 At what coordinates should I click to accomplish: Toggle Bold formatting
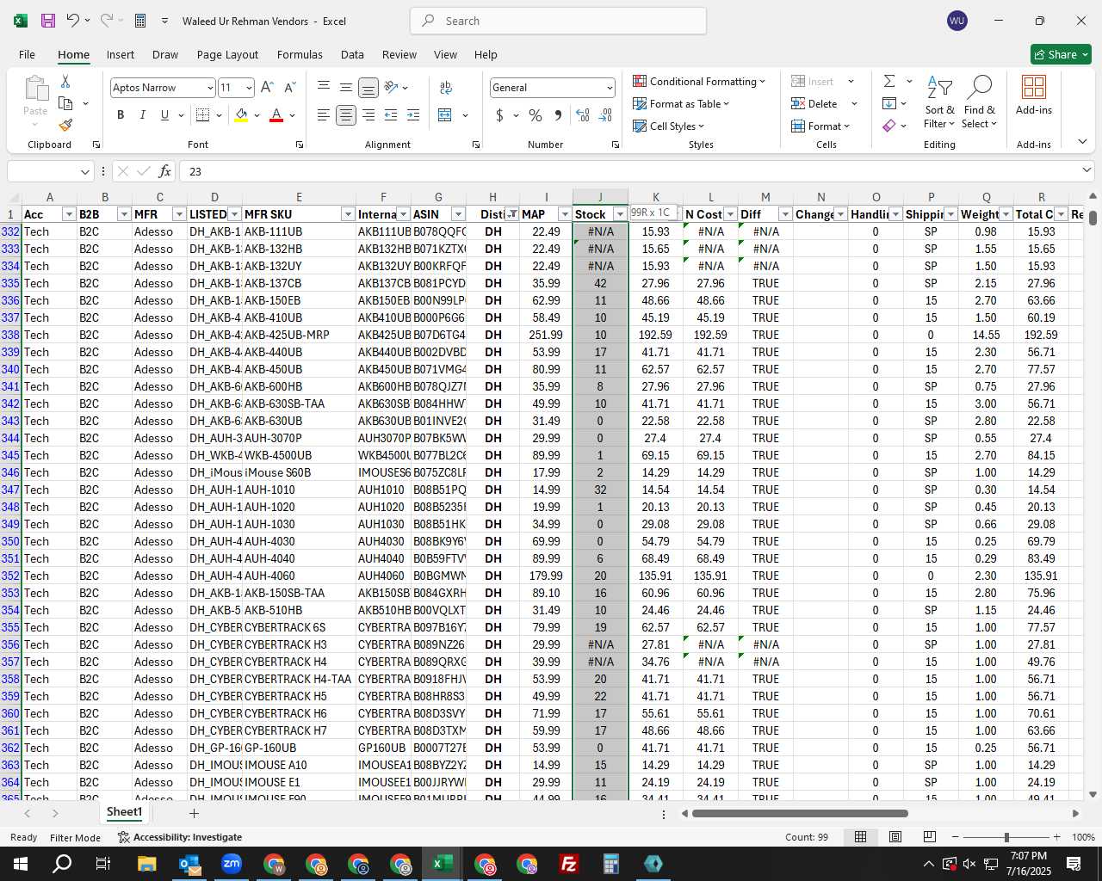pyautogui.click(x=121, y=114)
